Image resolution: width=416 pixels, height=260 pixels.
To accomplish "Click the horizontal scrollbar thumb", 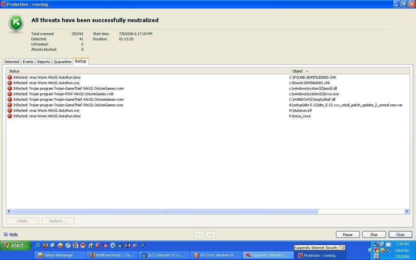I will pyautogui.click(x=165, y=211).
